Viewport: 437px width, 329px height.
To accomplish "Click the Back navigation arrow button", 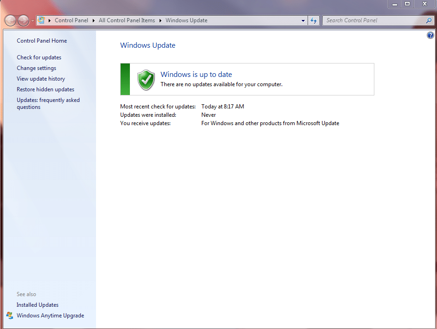I will point(10,20).
